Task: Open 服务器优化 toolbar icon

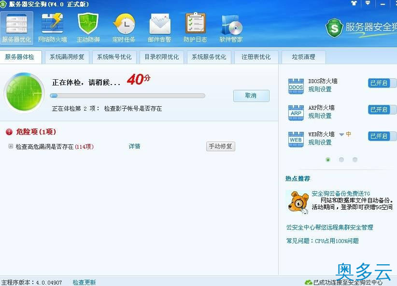Action: (17, 28)
